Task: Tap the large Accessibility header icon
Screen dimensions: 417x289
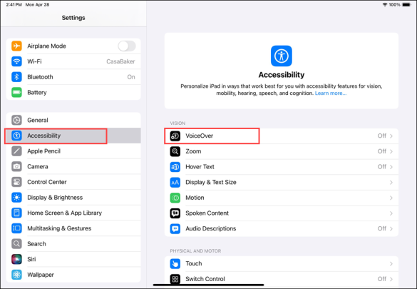Action: 282,56
